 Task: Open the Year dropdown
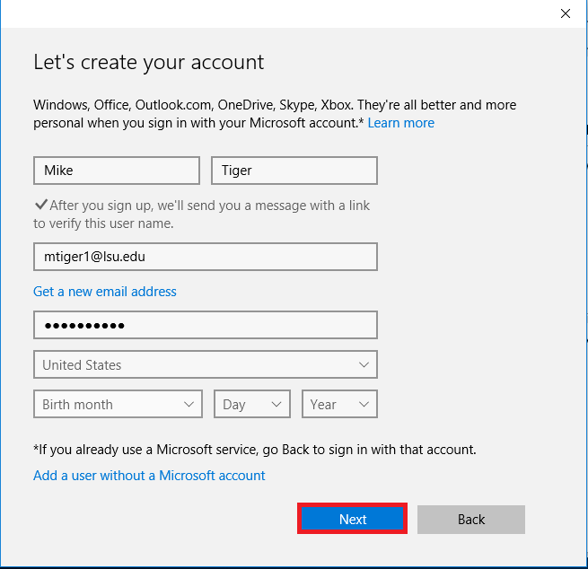click(339, 404)
